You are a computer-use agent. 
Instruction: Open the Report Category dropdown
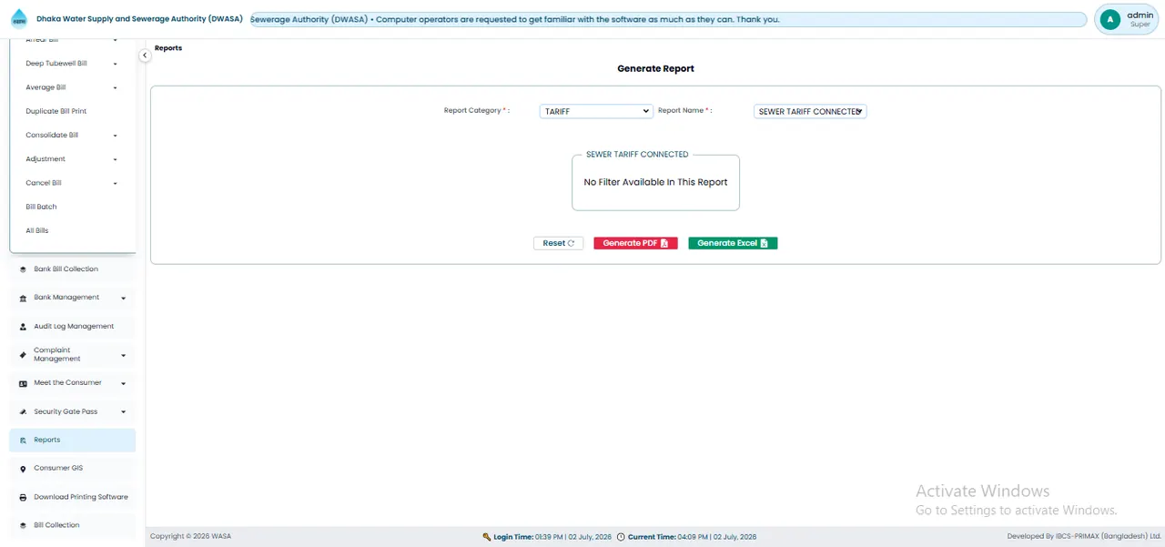[x=596, y=111]
